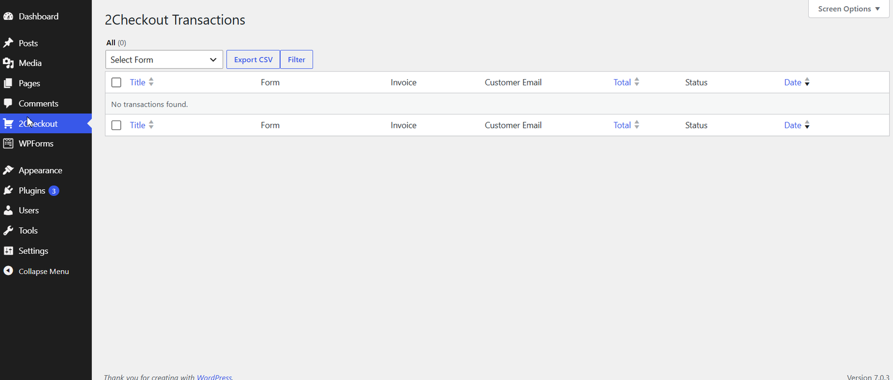This screenshot has width=893, height=380.
Task: Click sort arrows beside top Title header
Action: pos(151,82)
